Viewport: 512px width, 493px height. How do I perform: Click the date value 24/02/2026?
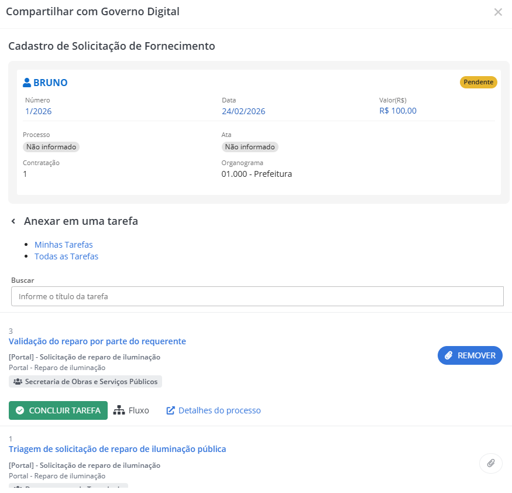click(x=243, y=111)
